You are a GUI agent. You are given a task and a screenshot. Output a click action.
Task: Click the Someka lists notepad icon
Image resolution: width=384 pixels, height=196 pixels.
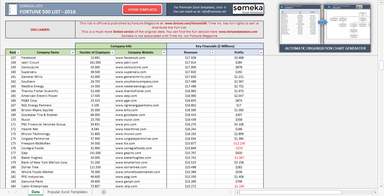[12, 10]
